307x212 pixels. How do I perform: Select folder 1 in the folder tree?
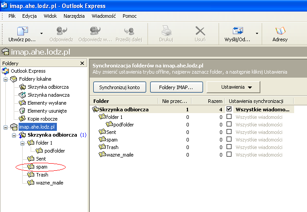click(x=44, y=143)
